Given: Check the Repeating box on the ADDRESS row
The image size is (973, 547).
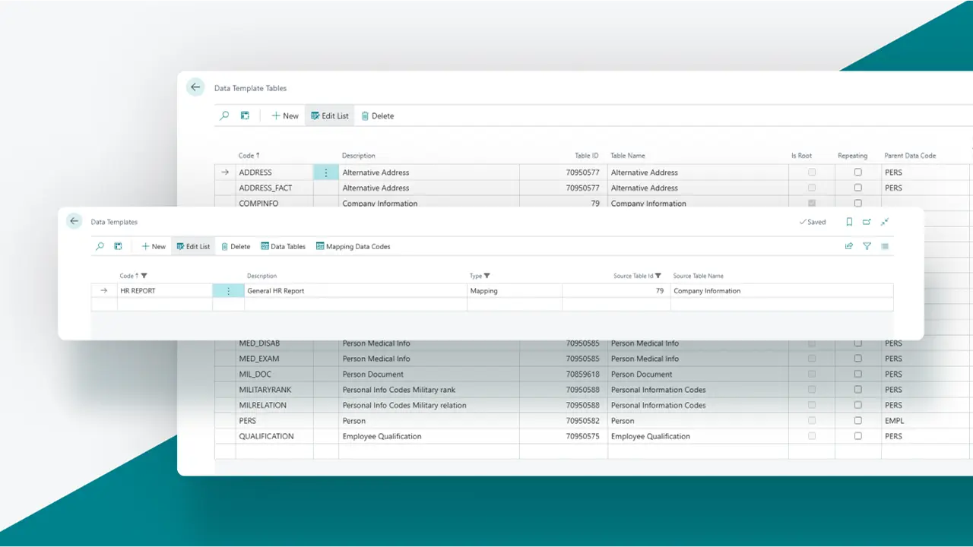Looking at the screenshot, I should (858, 172).
